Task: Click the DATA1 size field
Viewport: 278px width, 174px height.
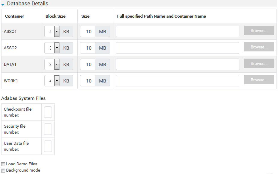Action: coord(88,64)
